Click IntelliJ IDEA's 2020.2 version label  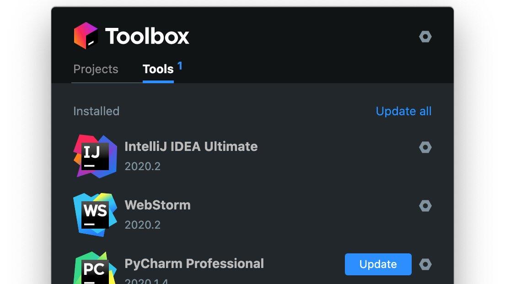tap(143, 166)
